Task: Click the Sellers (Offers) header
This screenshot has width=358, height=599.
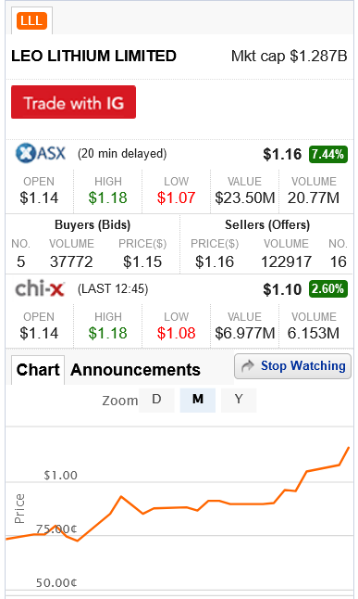Action: pyautogui.click(x=267, y=224)
